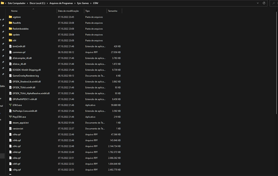Click the refresh icon next to address bar
The width and height of the screenshot is (278, 176).
click(x=263, y=3)
